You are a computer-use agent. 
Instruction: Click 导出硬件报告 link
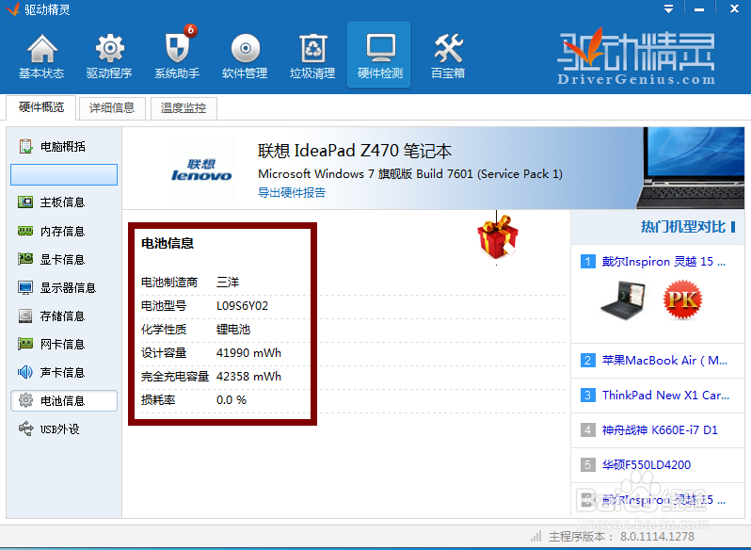click(292, 193)
